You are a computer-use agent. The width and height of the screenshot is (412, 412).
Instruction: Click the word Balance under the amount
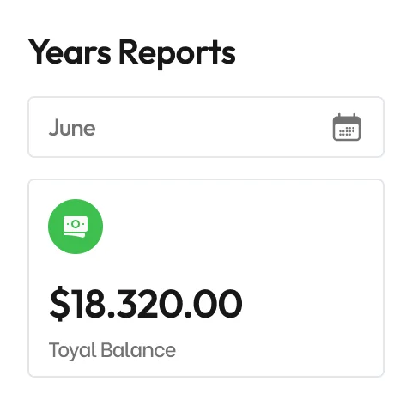coord(138,349)
